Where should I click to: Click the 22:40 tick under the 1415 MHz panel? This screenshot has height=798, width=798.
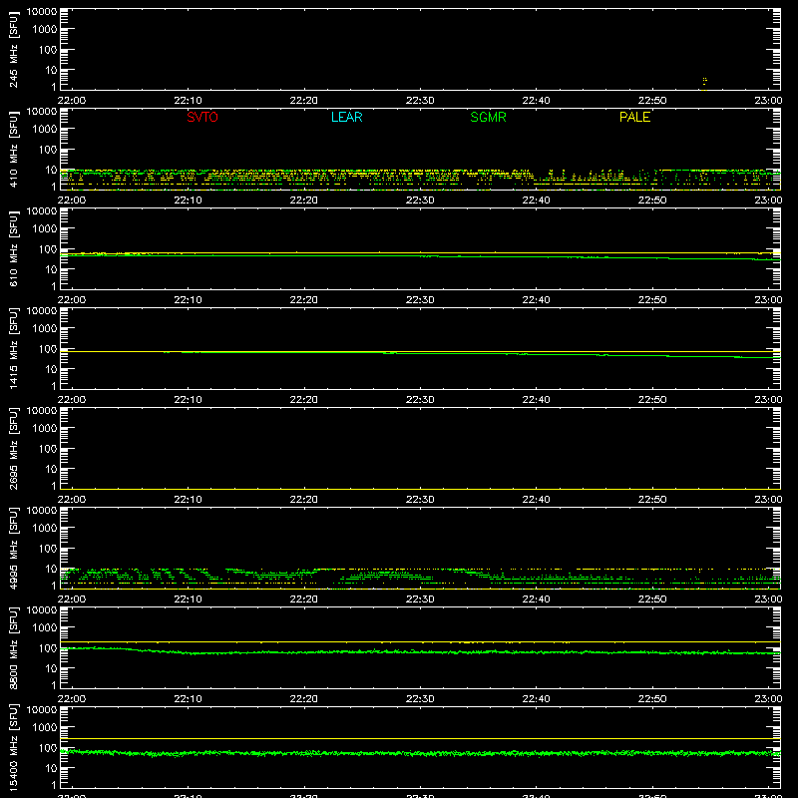tap(536, 400)
